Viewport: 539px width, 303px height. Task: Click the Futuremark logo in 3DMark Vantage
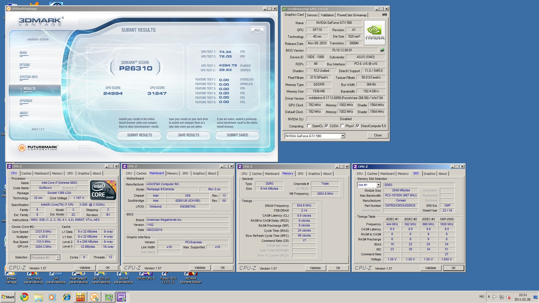(x=38, y=148)
